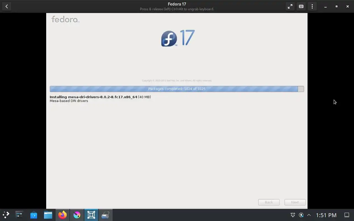Open the 1:51 PM clock
Image resolution: width=354 pixels, height=221 pixels.
[326, 215]
